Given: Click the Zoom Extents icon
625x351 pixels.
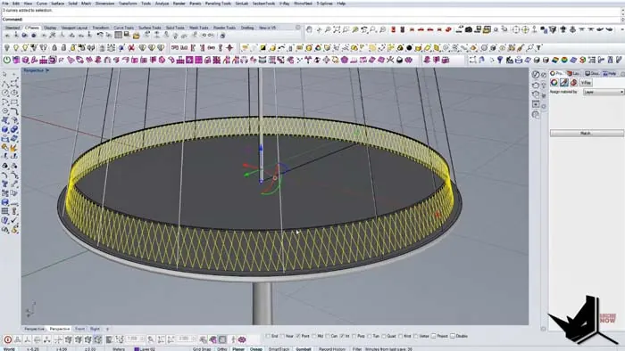Looking at the screenshot, I should (x=337, y=29).
